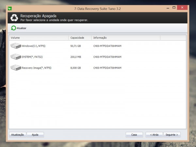The height and width of the screenshot is (147, 196).
Task: Click the drive icon for Recovery Image
Action: coord(16,68)
